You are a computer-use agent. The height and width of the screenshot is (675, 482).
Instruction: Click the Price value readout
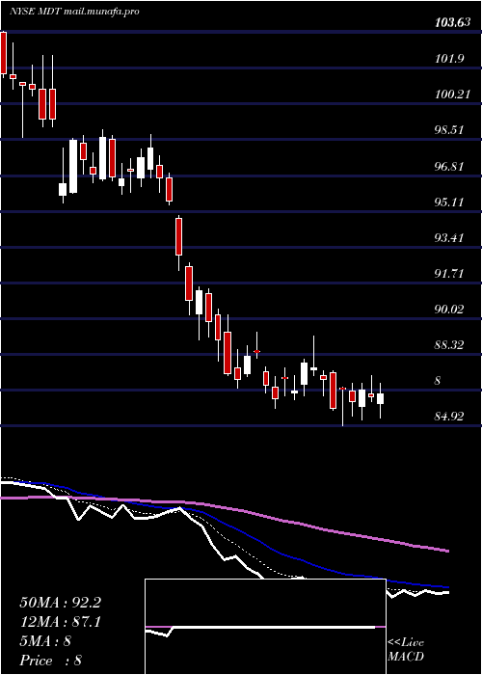tap(51, 661)
